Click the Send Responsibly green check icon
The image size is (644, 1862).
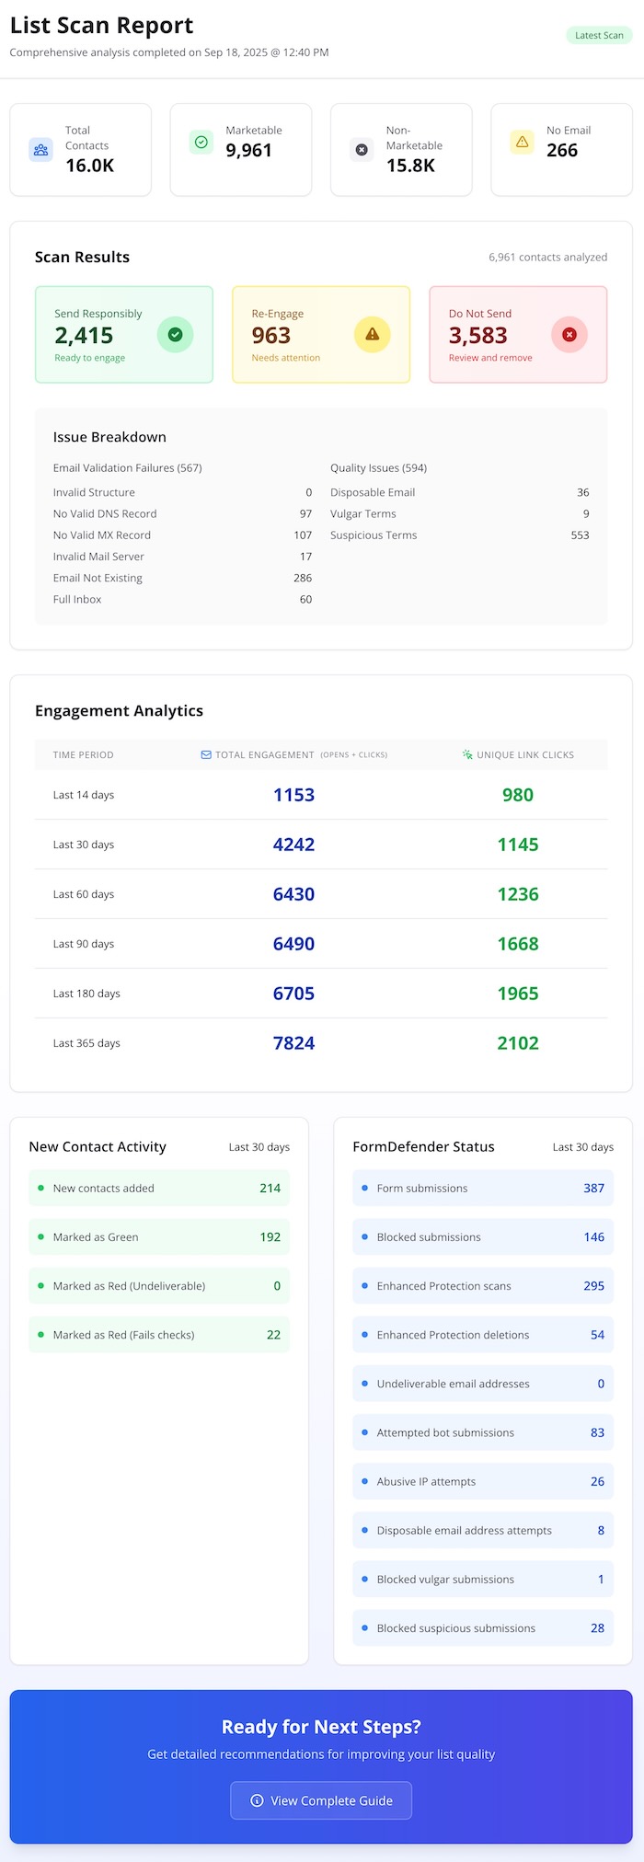tap(175, 335)
